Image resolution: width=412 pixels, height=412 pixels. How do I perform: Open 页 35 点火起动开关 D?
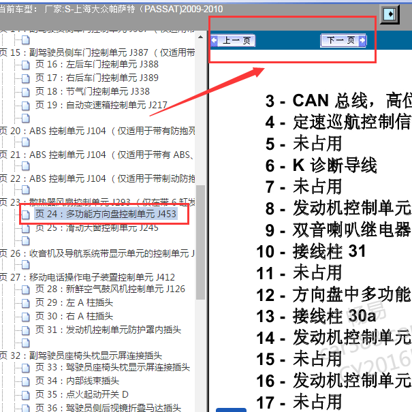coord(82,395)
